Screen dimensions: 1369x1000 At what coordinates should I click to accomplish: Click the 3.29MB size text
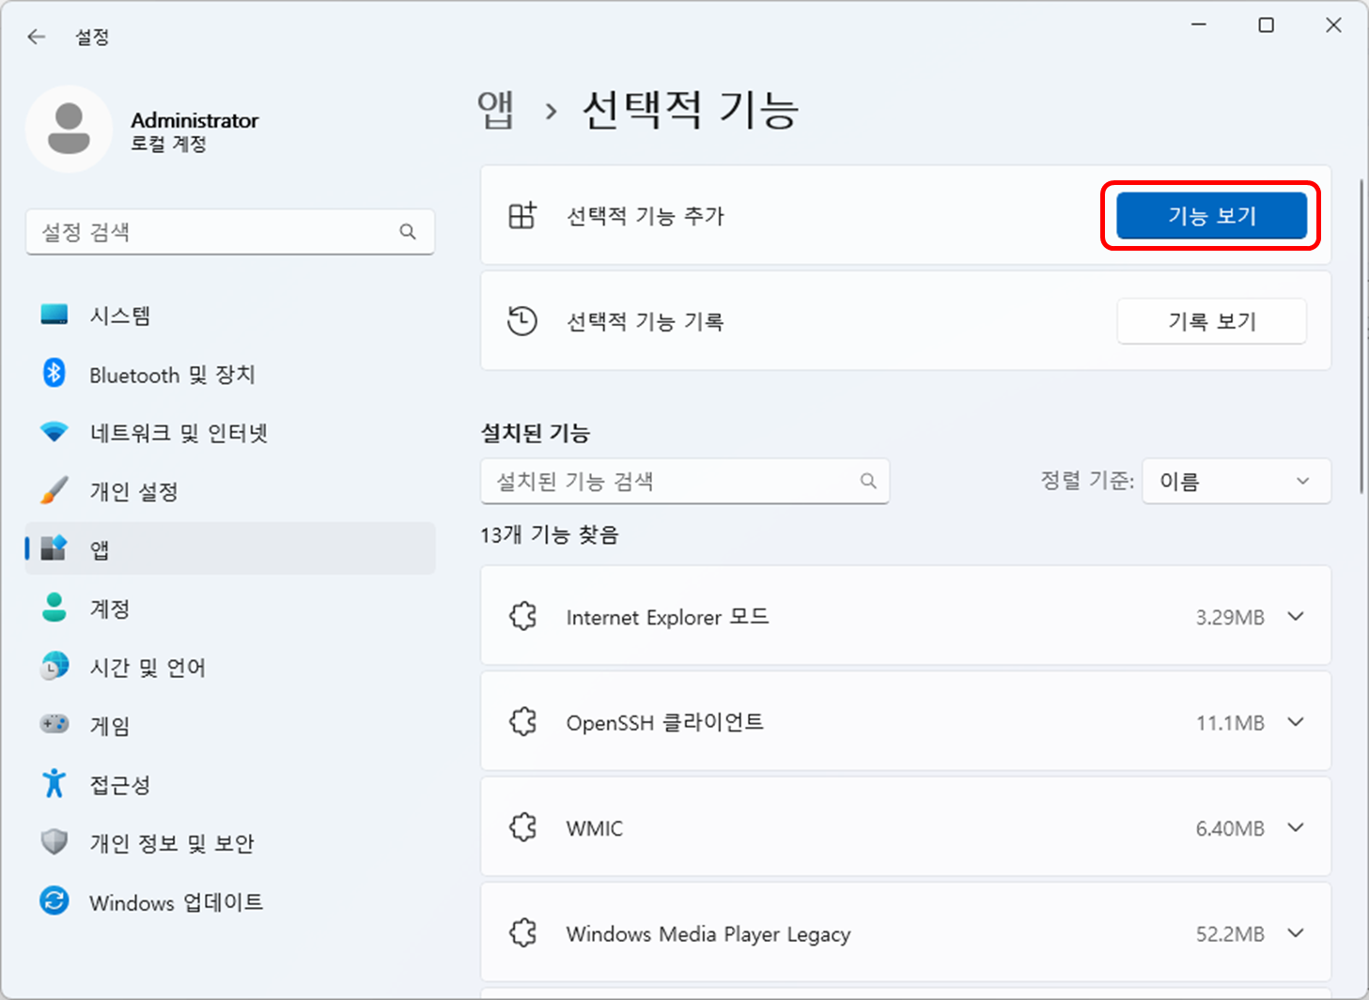[1230, 617]
